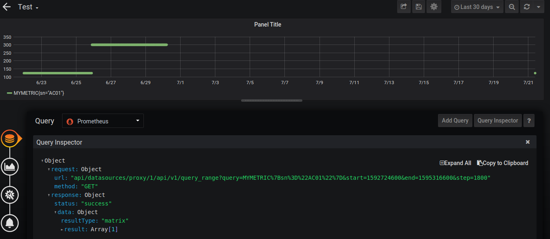550x239 pixels.
Task: Open the Queries database tab icon
Action: (x=10, y=139)
